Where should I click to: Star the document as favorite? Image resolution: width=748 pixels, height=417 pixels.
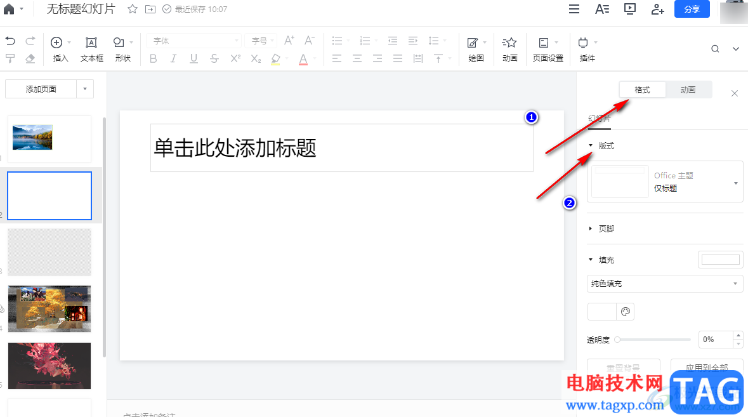(x=133, y=9)
